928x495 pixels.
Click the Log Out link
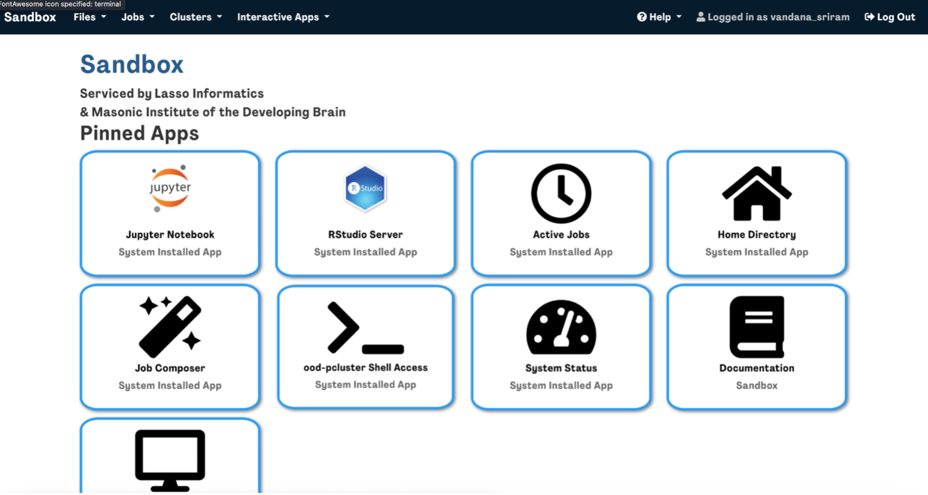click(890, 17)
